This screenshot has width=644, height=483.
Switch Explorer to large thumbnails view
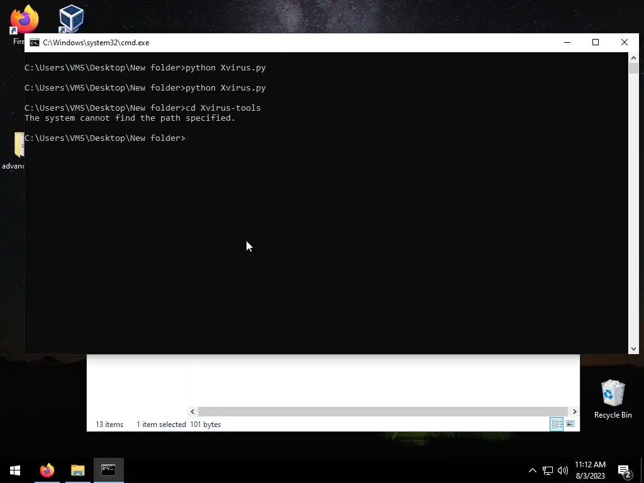point(570,424)
